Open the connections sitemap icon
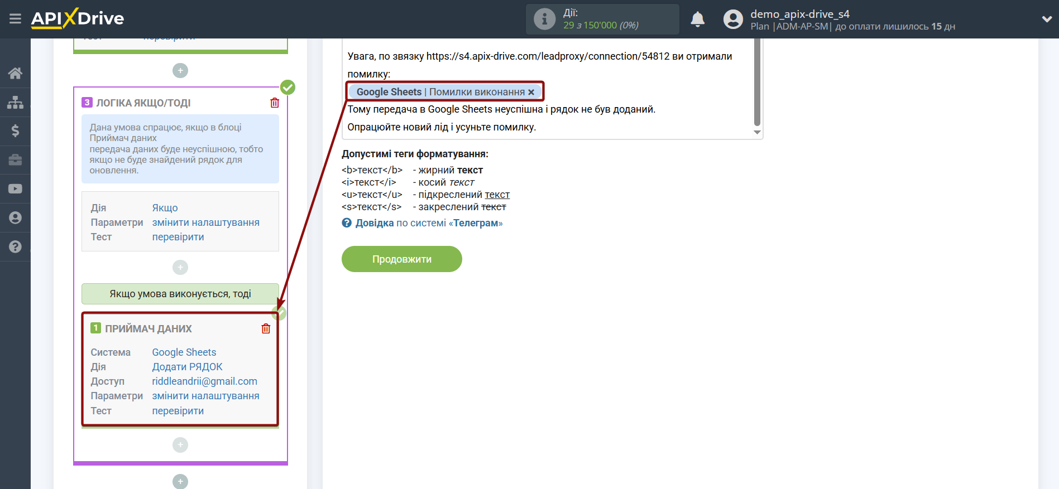 15,102
